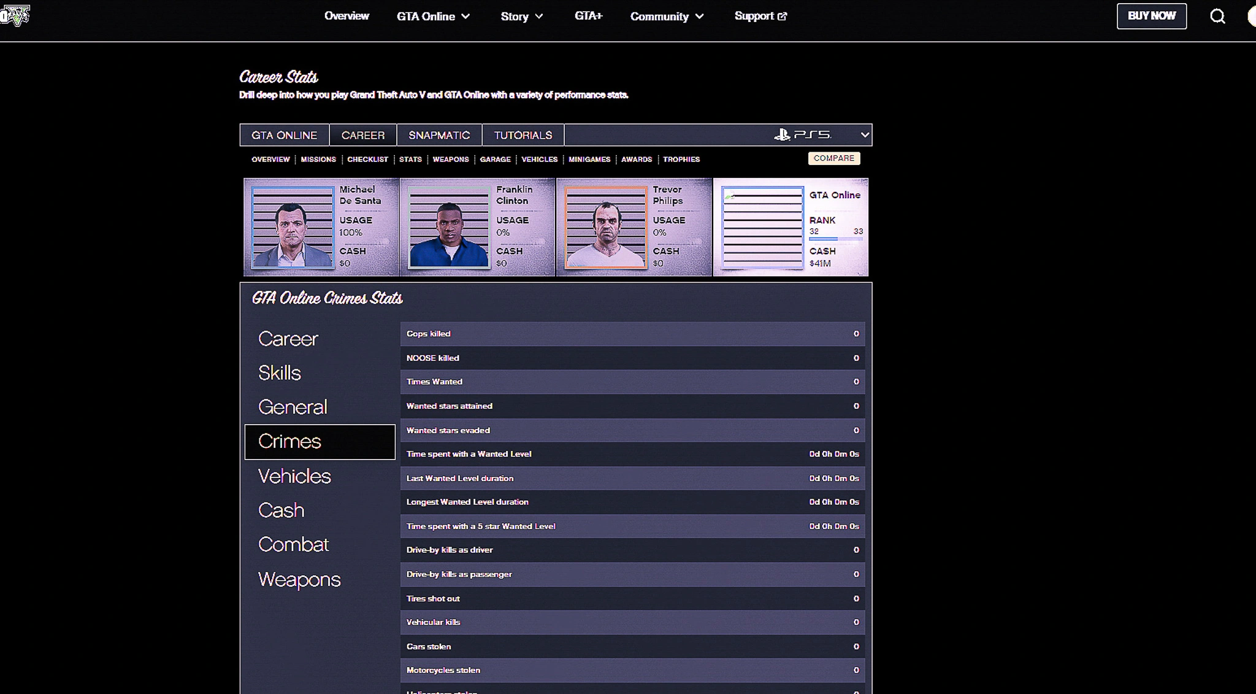
Task: Open the WEAPONS sub-navigation link
Action: point(450,160)
